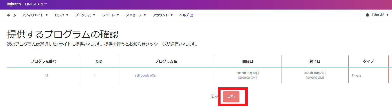
Task: Open the レポート dropdown menu
Action: point(111,15)
